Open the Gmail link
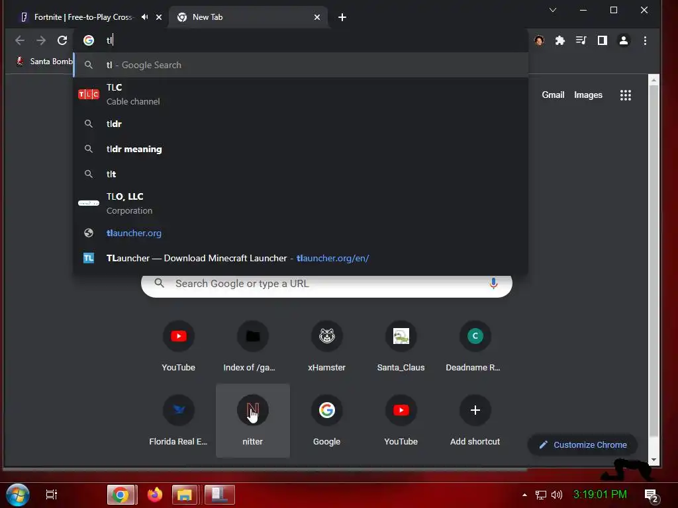This screenshot has height=508, width=678. coord(553,95)
